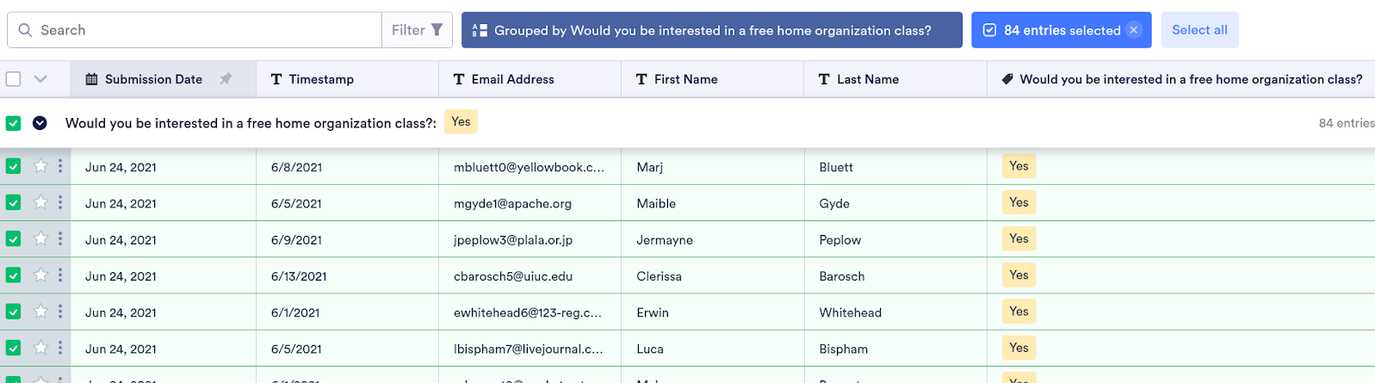The width and height of the screenshot is (1375, 383).
Task: Open row options for Erwin Whitehead
Action: (60, 311)
